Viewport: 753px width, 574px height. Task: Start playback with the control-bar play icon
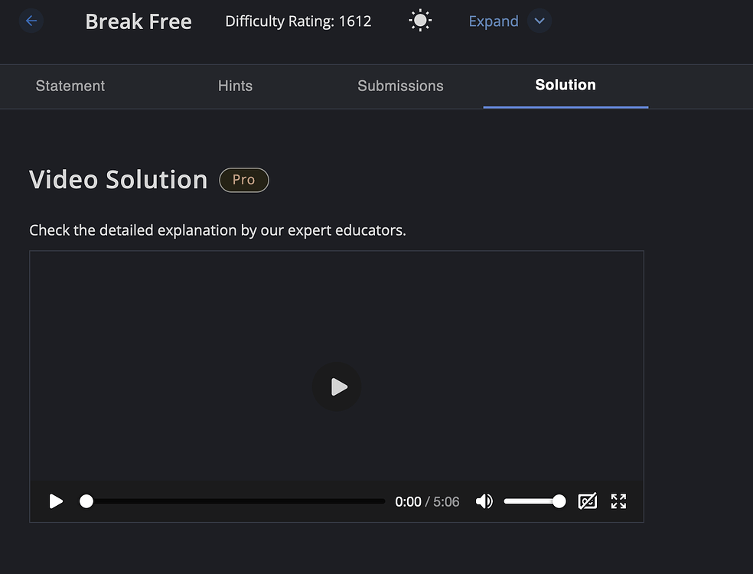point(55,501)
